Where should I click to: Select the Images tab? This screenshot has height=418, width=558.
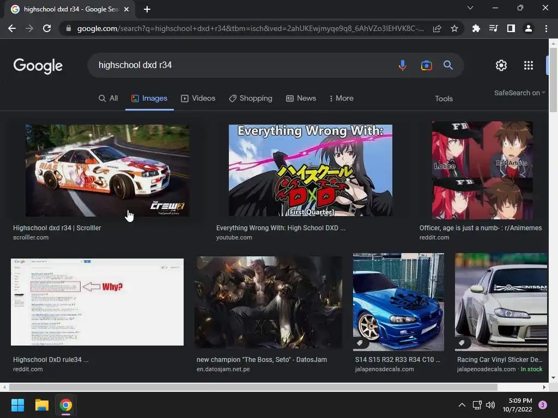[x=149, y=99]
